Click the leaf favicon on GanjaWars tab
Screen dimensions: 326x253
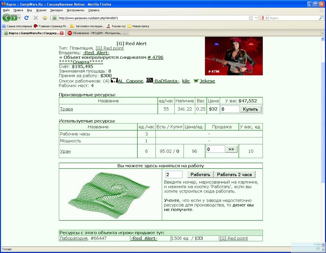click(x=6, y=33)
